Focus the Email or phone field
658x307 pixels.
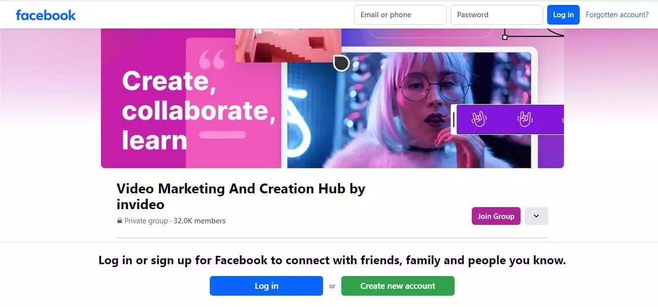point(400,15)
